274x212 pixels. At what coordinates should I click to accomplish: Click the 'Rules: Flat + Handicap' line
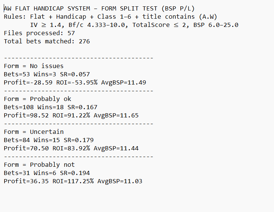pyautogui.click(x=111, y=17)
